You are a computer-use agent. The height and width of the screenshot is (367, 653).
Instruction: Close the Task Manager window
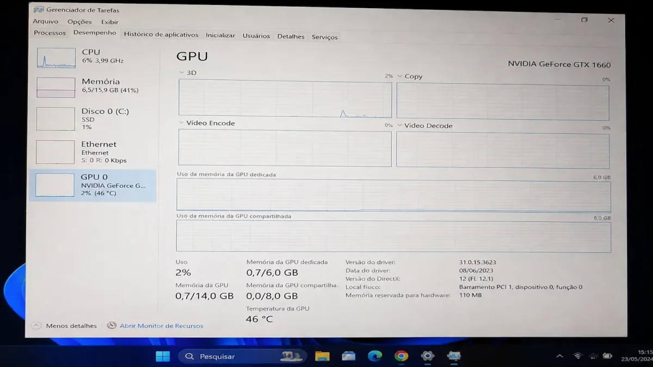coord(611,20)
